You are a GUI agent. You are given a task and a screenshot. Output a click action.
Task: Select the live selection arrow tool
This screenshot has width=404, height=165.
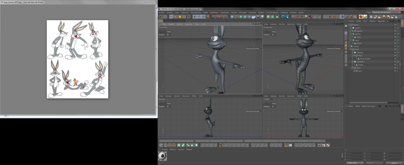tap(171, 17)
